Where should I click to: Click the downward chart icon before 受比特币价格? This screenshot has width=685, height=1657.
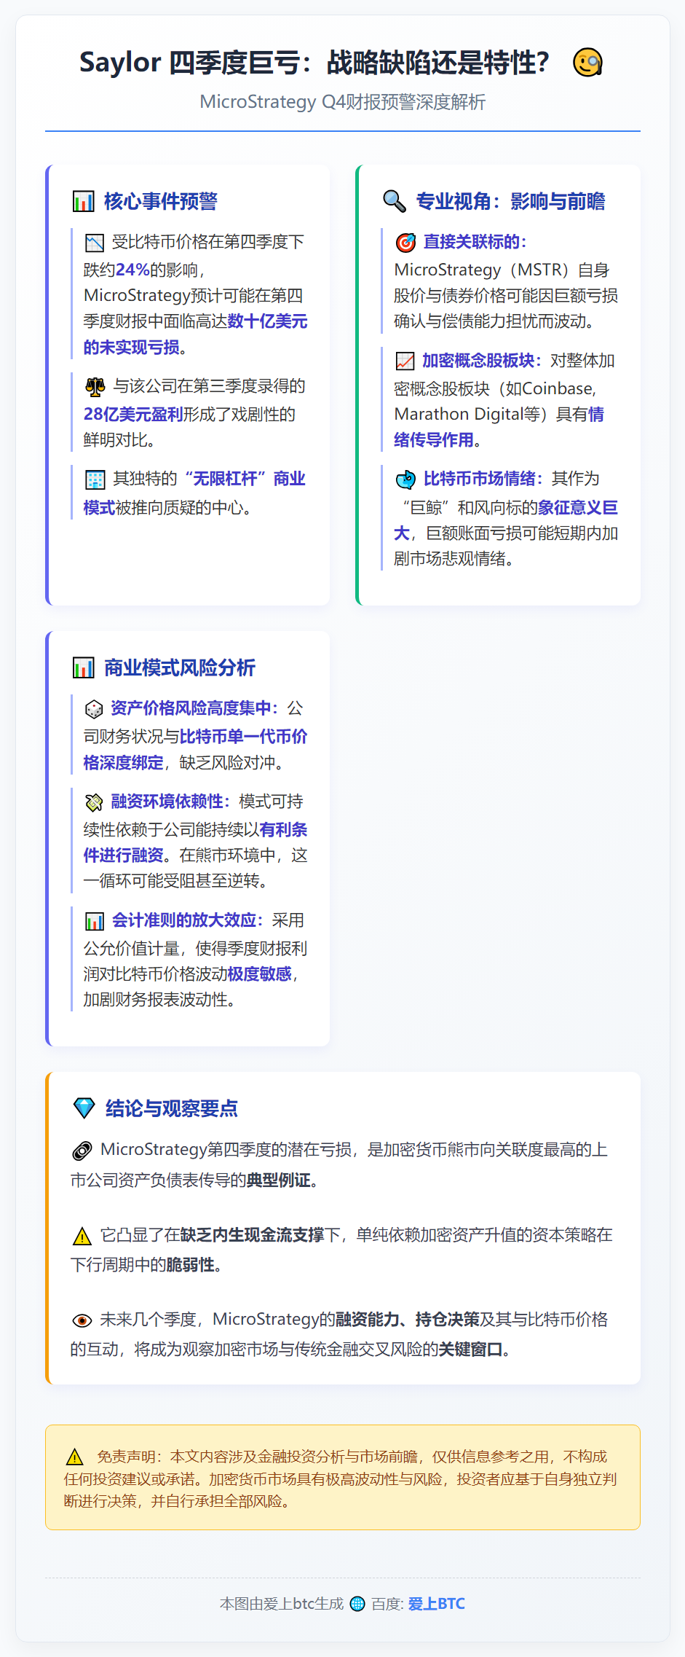(x=95, y=243)
